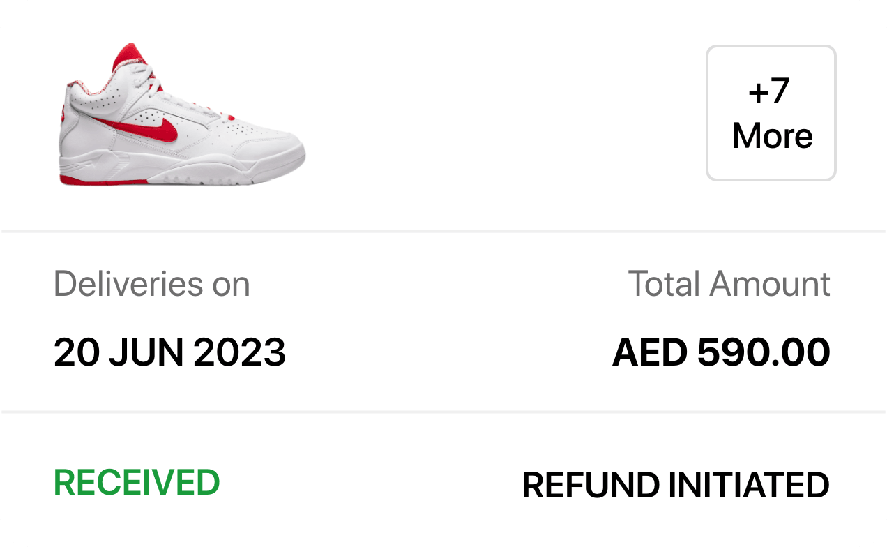The width and height of the screenshot is (887, 547).
Task: Open the white and red sneaker thumbnail
Action: point(181,115)
